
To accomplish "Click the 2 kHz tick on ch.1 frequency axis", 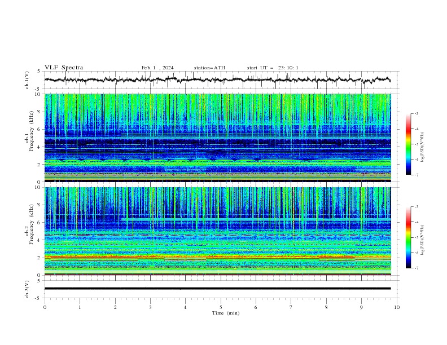I will coord(40,165).
